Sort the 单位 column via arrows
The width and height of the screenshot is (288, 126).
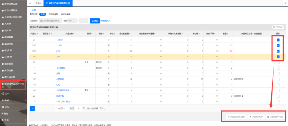point(115,34)
